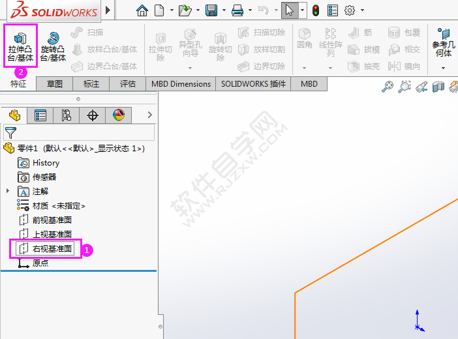Open the ConfigurationManager tab
Viewport: 458px width, 339px height.
click(x=67, y=115)
